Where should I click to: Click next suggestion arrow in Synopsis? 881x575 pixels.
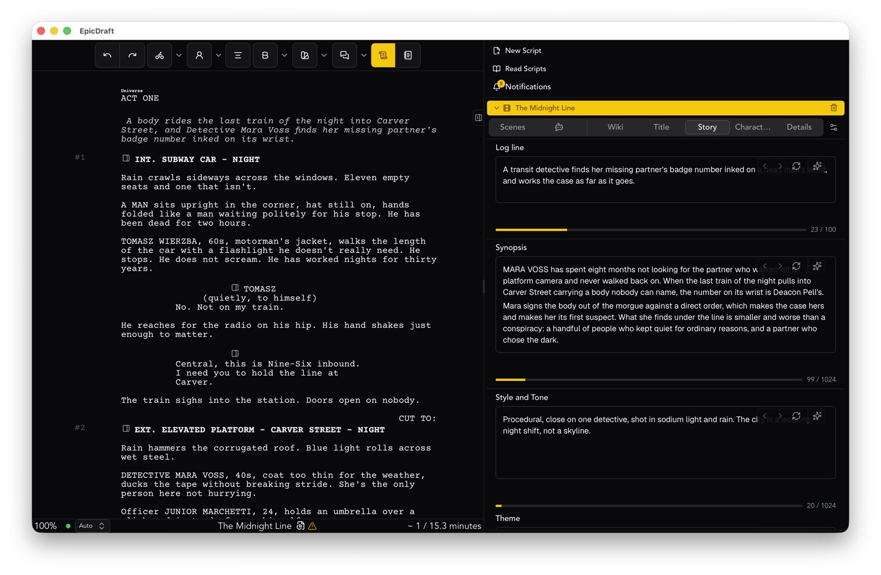(781, 266)
